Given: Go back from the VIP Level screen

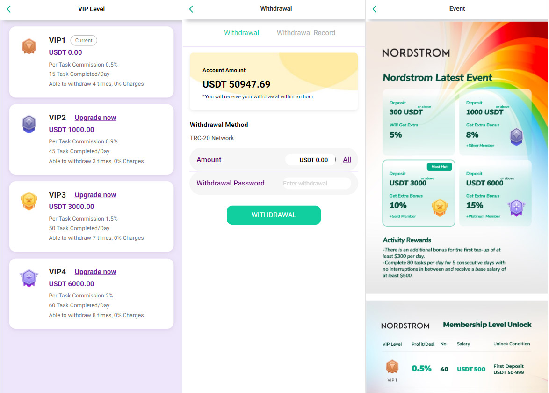Looking at the screenshot, I should pos(8,9).
